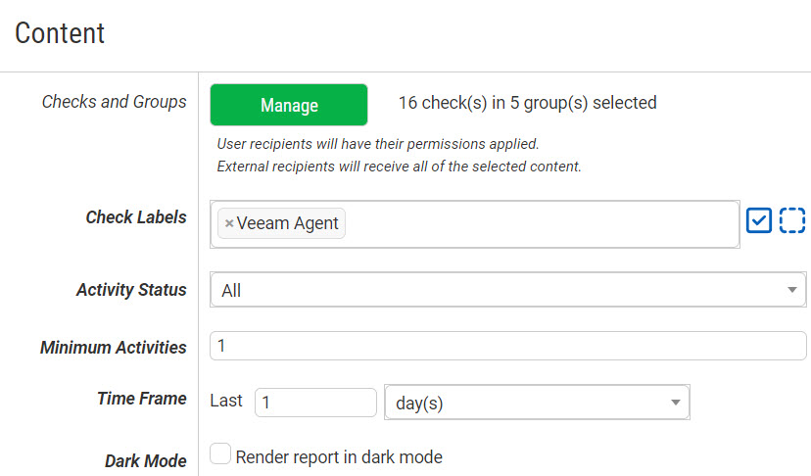Enable Render report in dark mode checkbox
This screenshot has width=811, height=476.
coord(220,454)
